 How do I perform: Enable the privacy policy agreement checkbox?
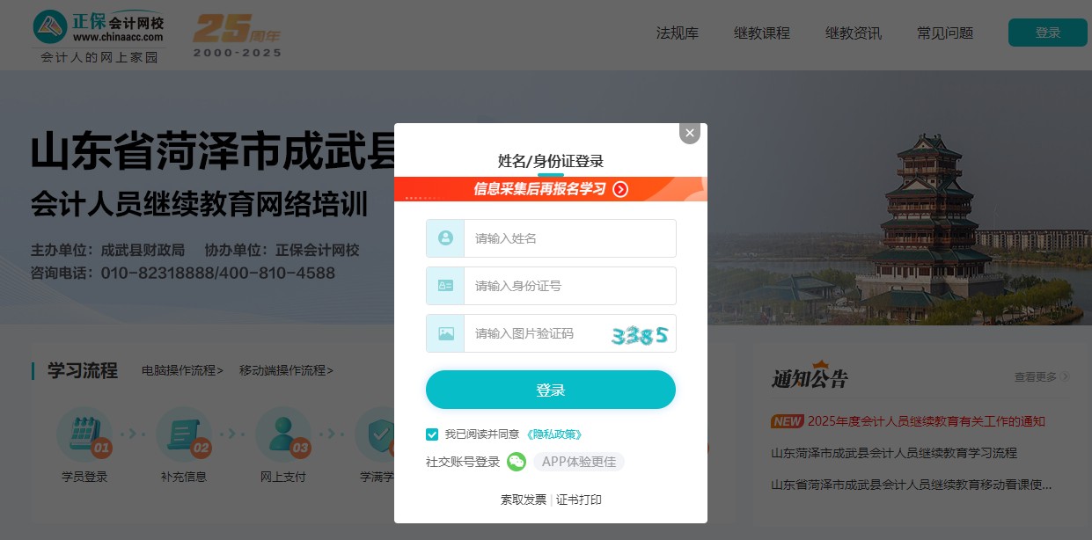432,434
